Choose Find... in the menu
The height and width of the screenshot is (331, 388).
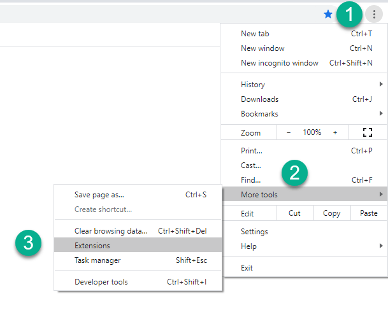point(305,180)
